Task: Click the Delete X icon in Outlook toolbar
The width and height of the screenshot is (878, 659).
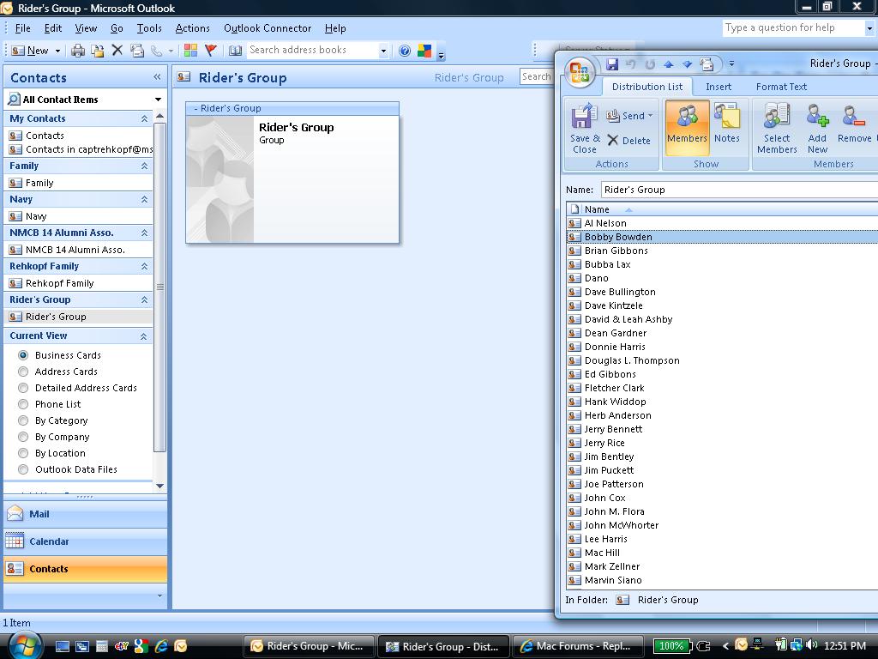Action: (117, 51)
